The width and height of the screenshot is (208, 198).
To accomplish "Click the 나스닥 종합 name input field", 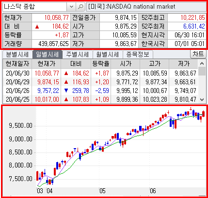I will tap(35, 7).
